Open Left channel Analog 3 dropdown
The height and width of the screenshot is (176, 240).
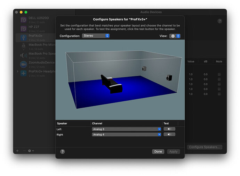point(126,129)
